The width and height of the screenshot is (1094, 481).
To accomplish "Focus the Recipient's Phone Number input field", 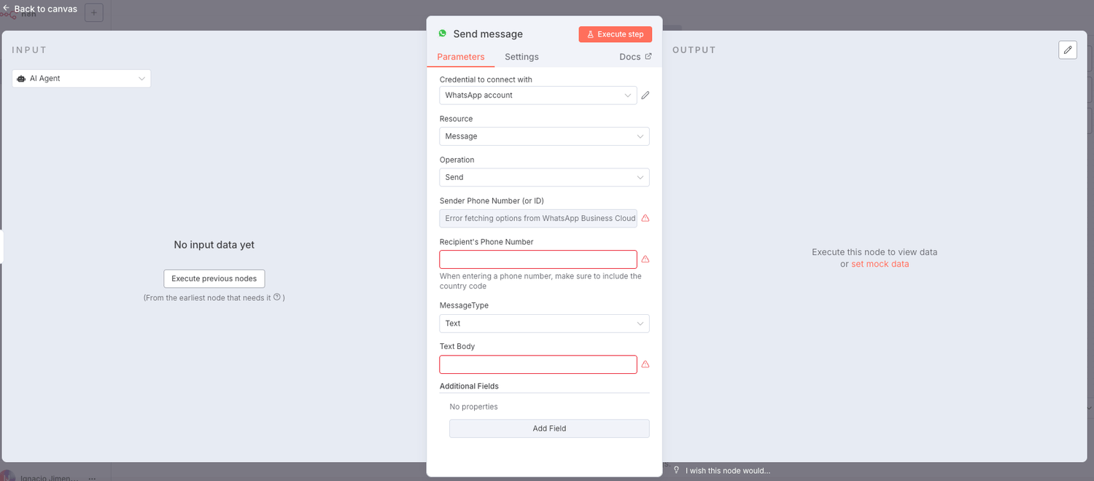I will (x=538, y=259).
